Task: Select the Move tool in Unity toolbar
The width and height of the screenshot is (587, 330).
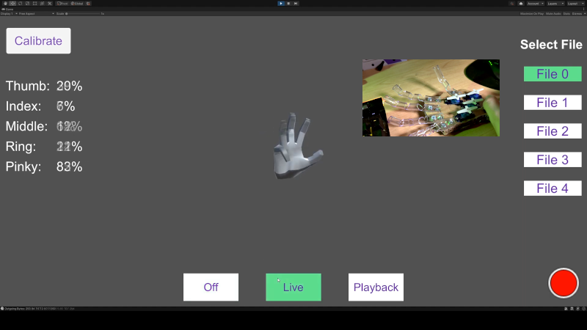Action: coord(12,4)
